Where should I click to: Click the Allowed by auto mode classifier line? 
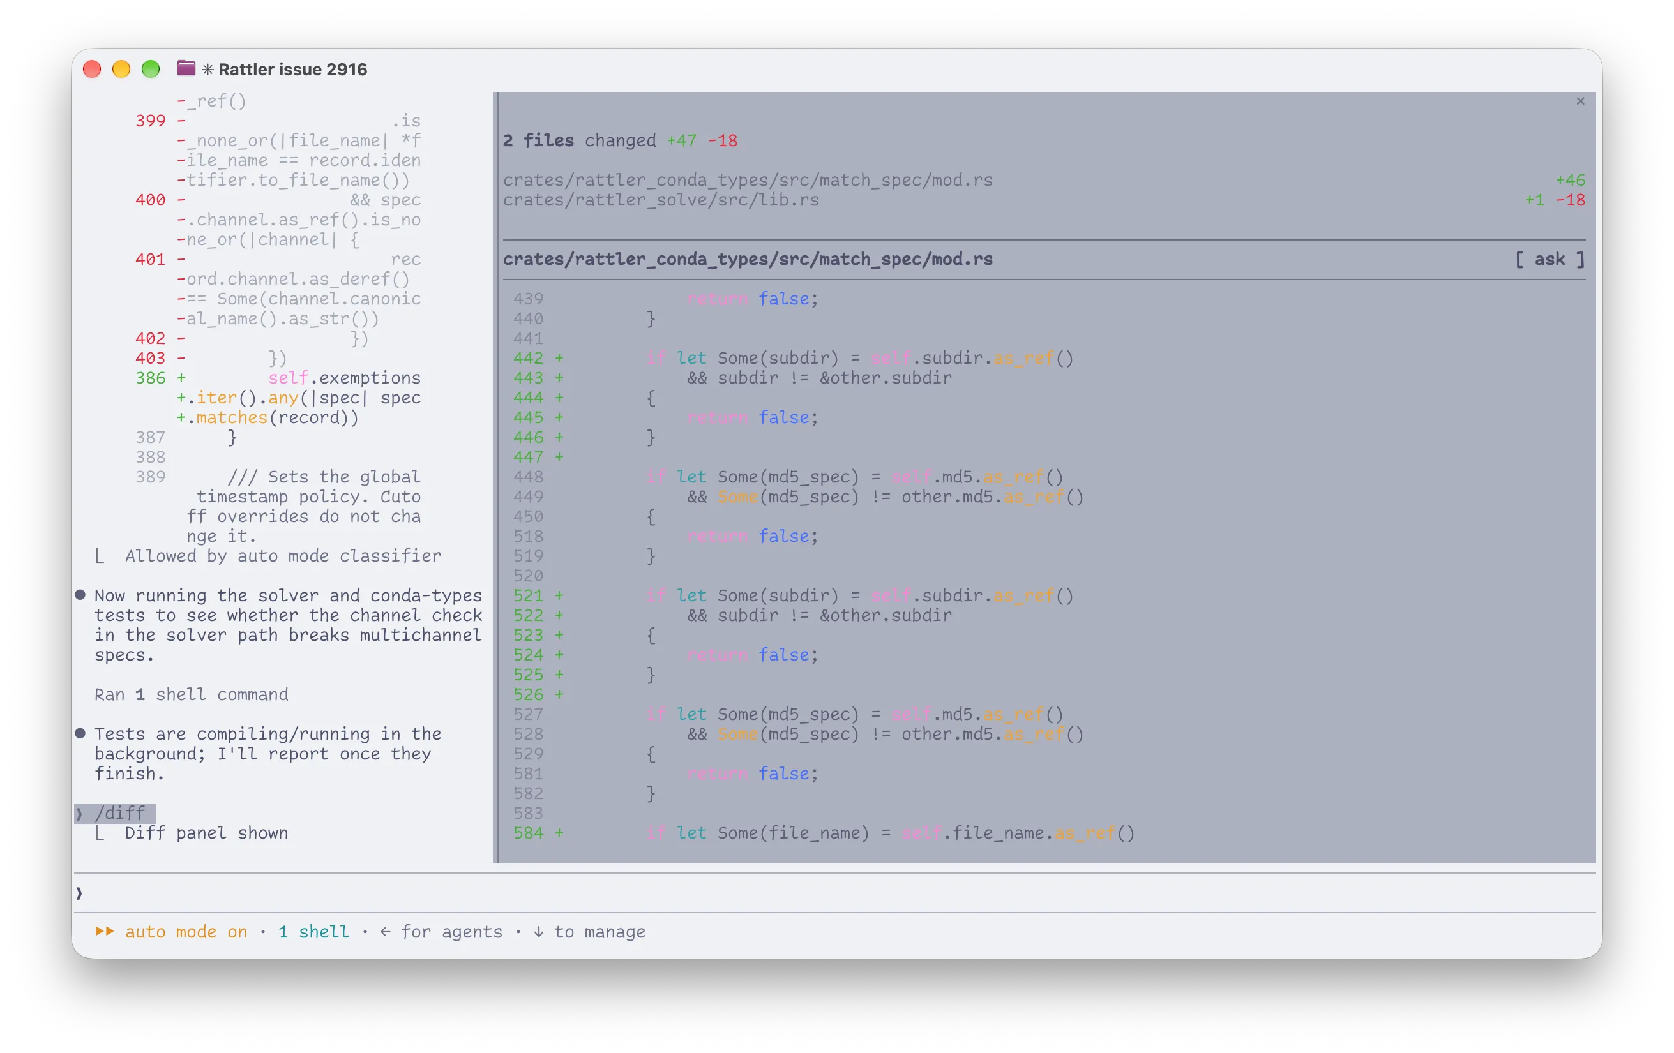tap(283, 556)
